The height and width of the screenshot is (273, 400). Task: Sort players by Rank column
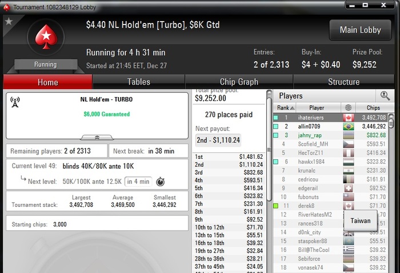(285, 107)
